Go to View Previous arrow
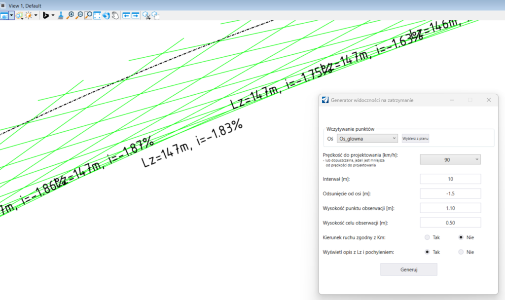This screenshot has height=300, width=505. pos(126,15)
